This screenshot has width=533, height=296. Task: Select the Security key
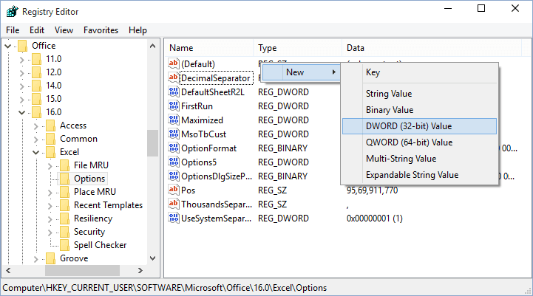click(89, 232)
